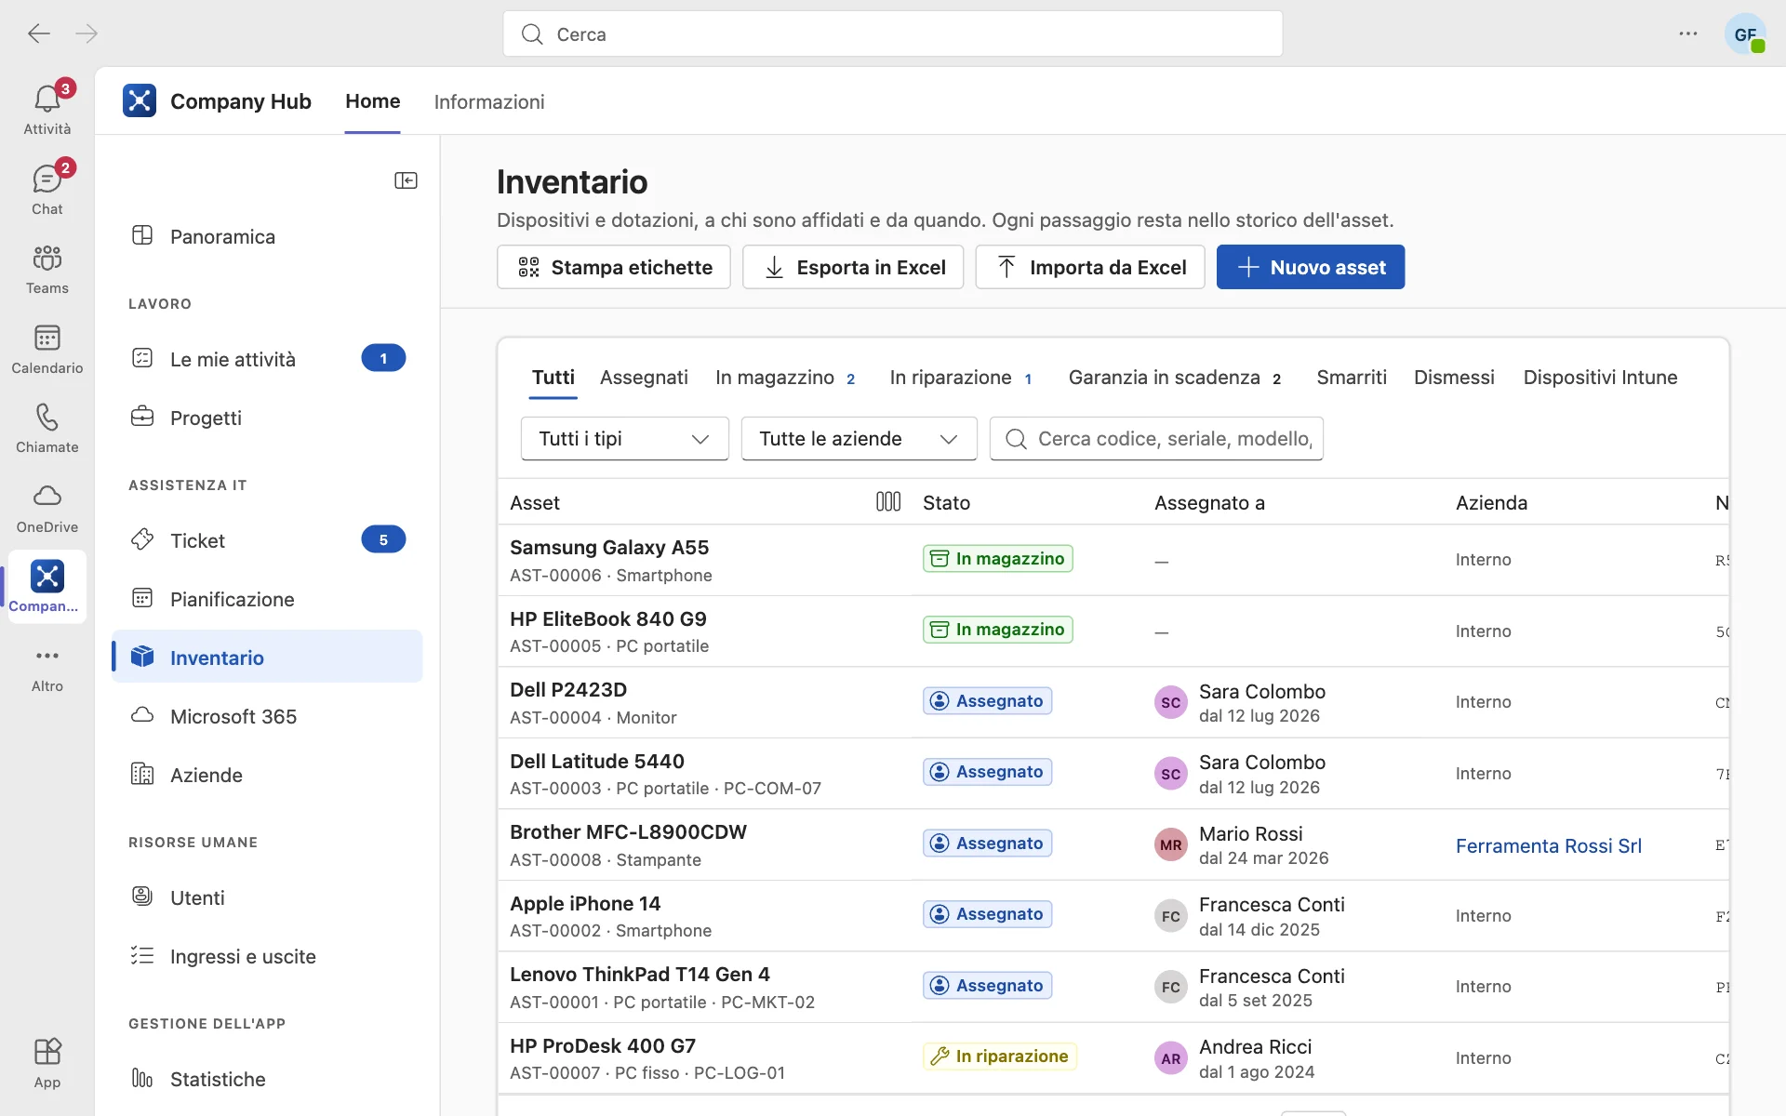Image resolution: width=1786 pixels, height=1116 pixels.
Task: Expand the Tutti i tipi dropdown
Action: point(625,439)
